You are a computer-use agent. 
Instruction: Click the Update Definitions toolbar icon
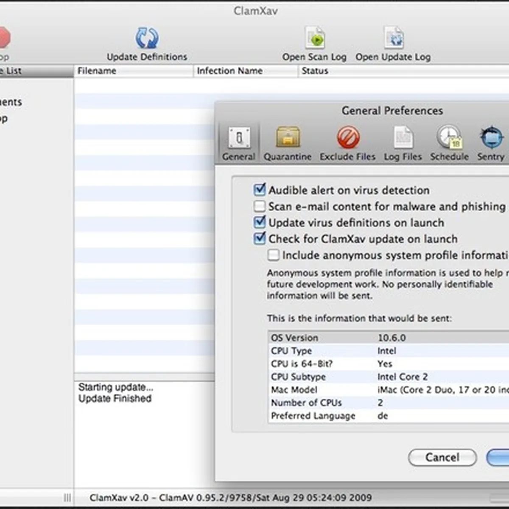(147, 38)
